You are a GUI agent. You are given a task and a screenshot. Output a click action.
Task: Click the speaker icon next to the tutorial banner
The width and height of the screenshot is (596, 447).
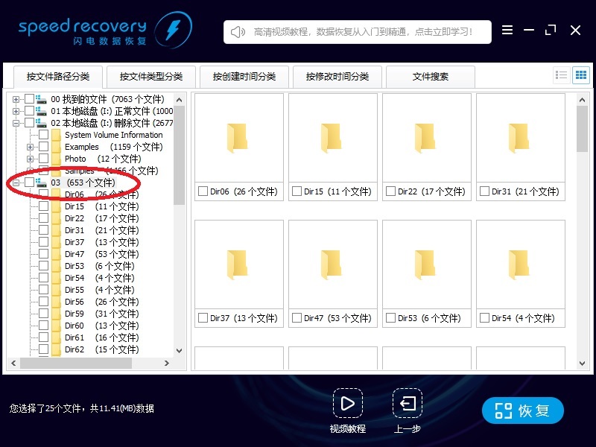click(x=236, y=31)
